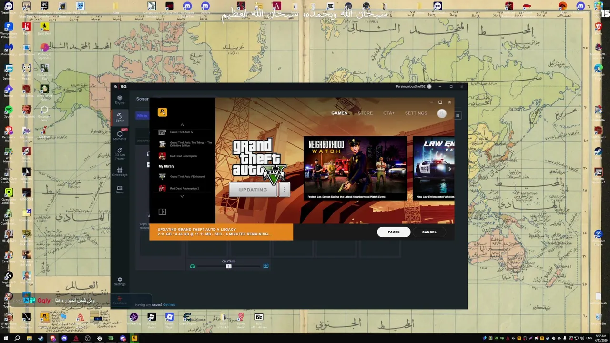Open the Rockstar launcher hamburger menu
This screenshot has width=610, height=343.
point(457,115)
